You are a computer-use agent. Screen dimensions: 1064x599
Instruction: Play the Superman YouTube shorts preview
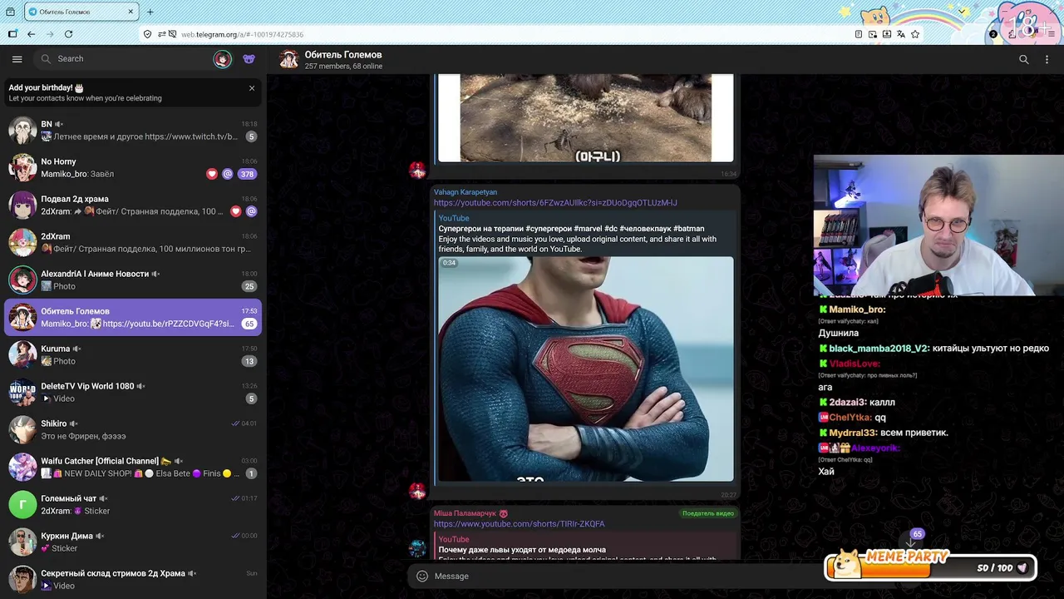tap(586, 369)
